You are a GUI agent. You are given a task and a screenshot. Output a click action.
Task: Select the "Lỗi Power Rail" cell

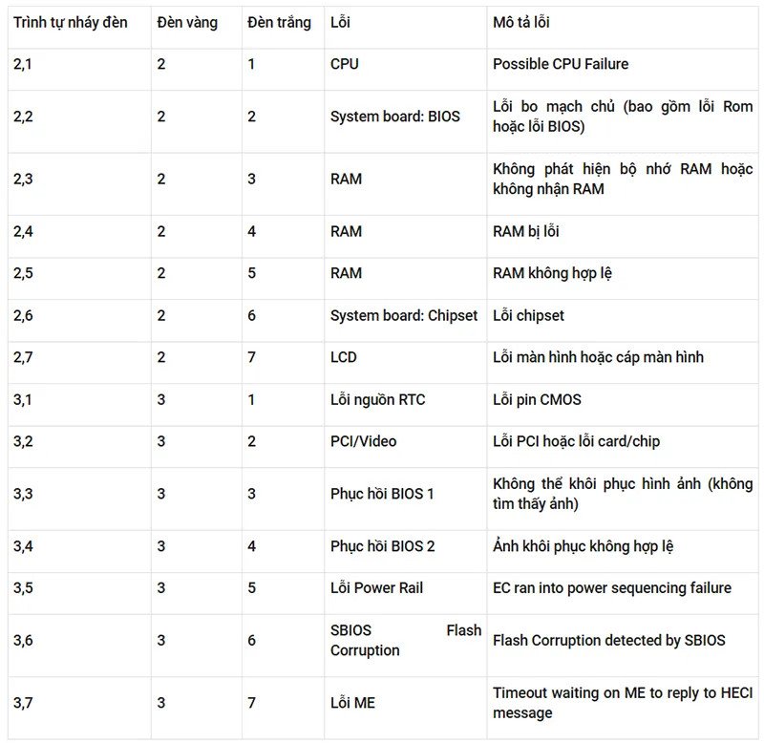376,588
